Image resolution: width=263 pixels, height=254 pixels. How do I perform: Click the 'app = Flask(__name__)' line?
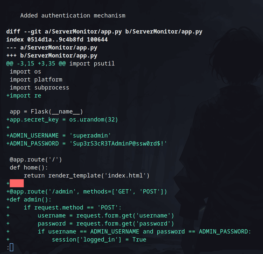pyautogui.click(x=46, y=111)
